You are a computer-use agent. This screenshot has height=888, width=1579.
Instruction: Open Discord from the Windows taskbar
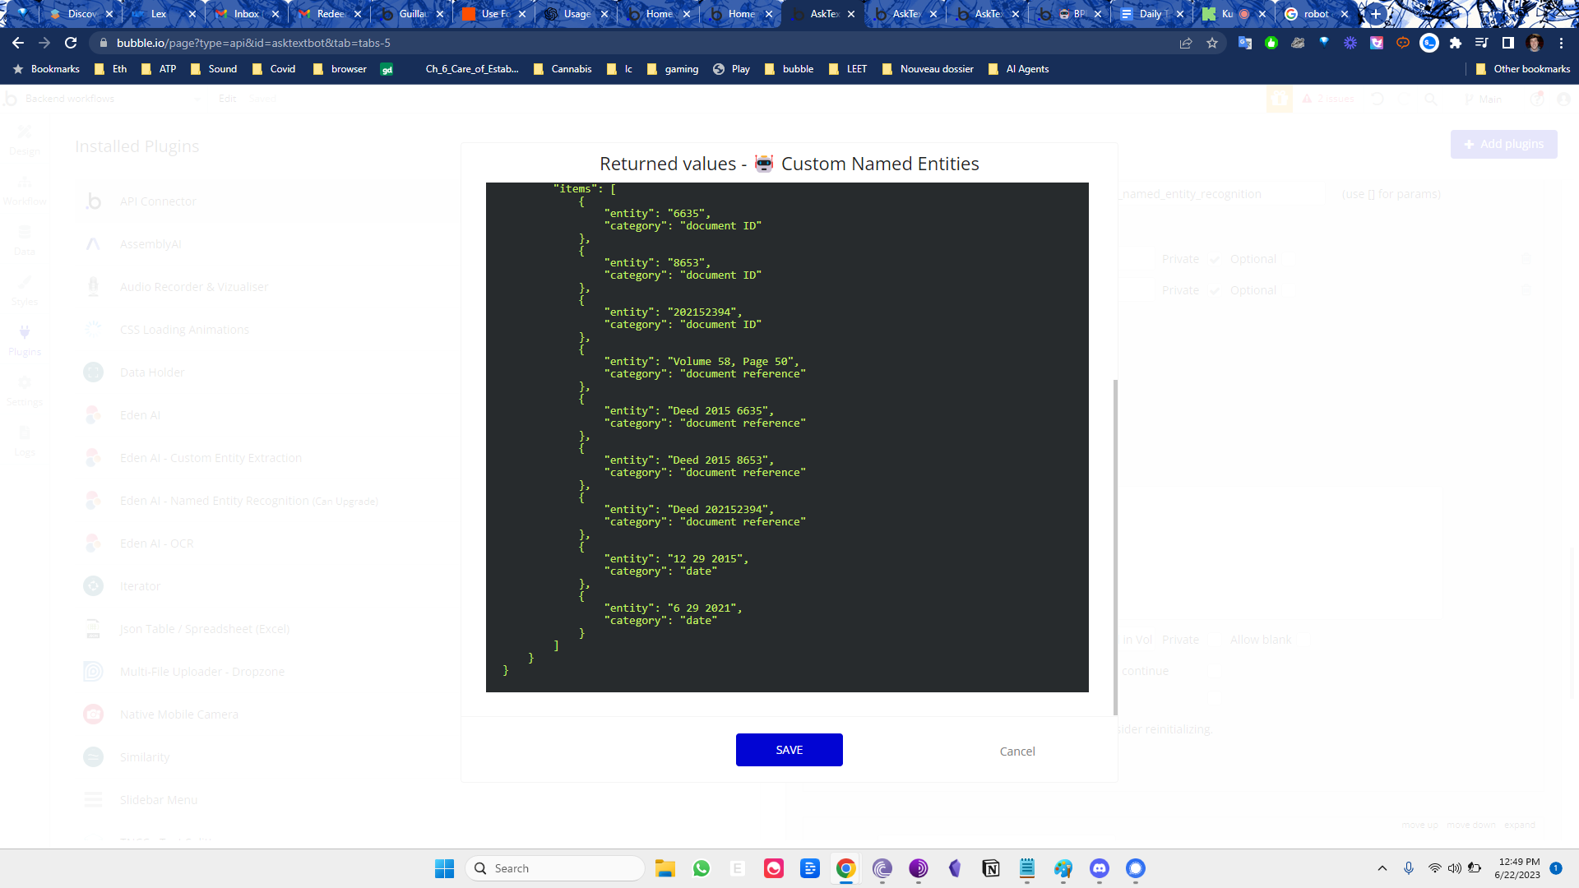pos(1100,868)
